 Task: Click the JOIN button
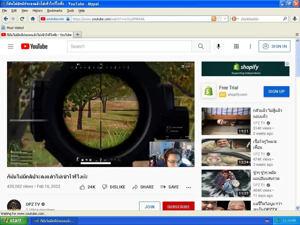point(150,206)
